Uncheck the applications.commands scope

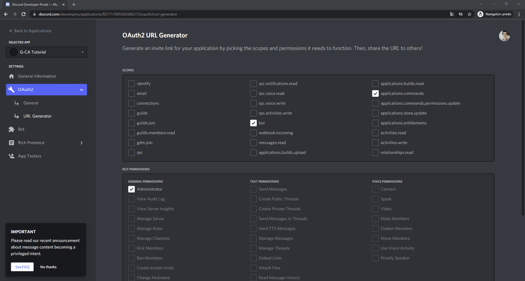[375, 93]
